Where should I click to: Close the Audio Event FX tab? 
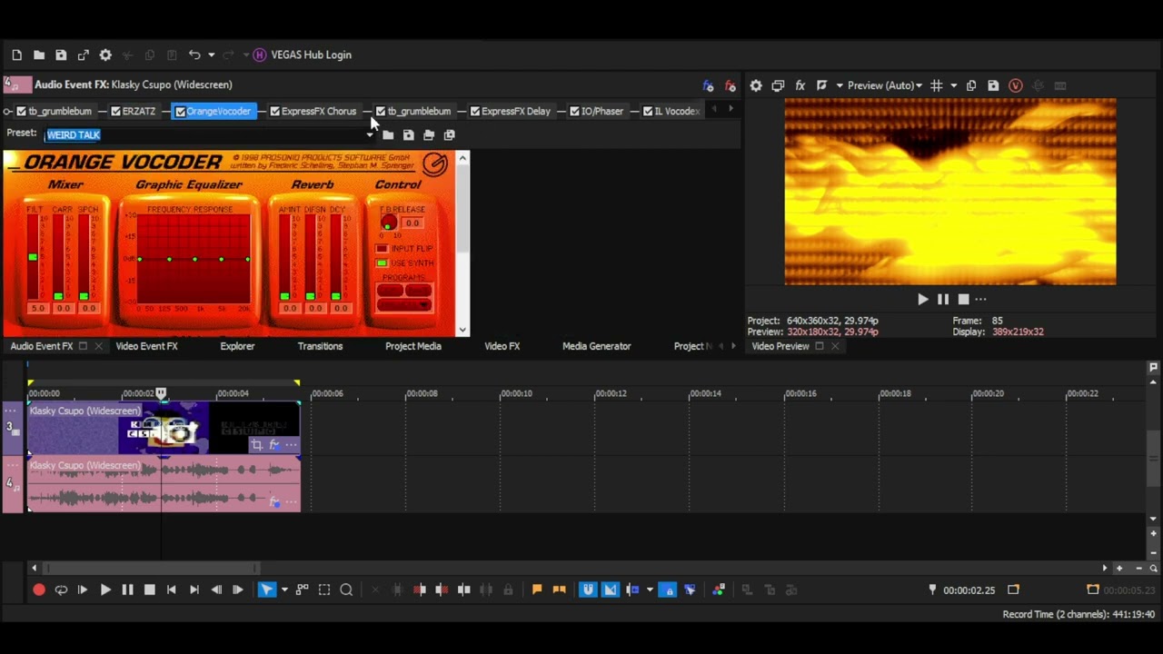pos(99,346)
